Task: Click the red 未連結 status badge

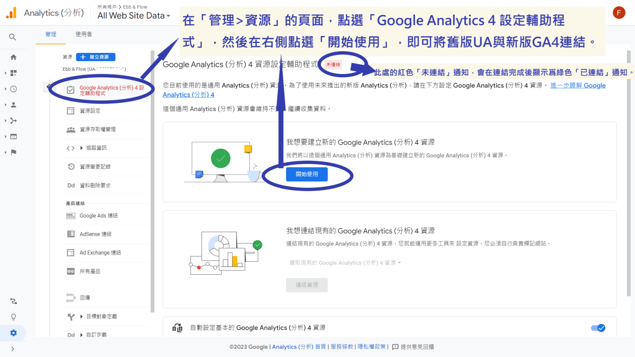Action: click(x=333, y=64)
